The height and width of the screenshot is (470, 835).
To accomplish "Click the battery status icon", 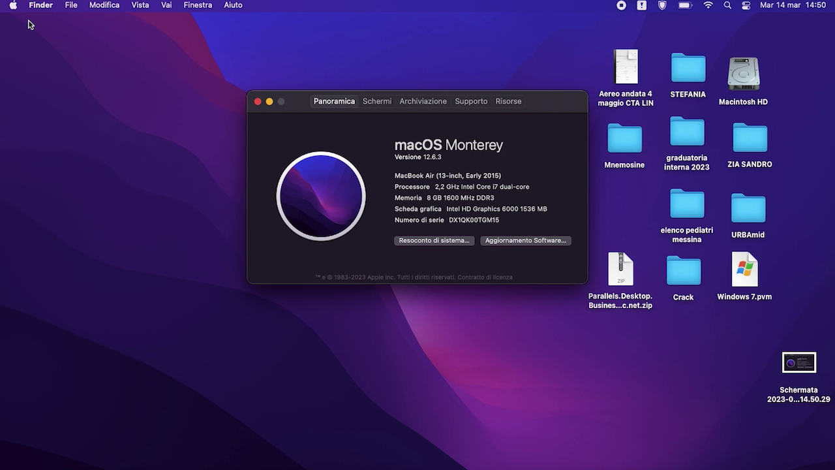I will (x=684, y=5).
